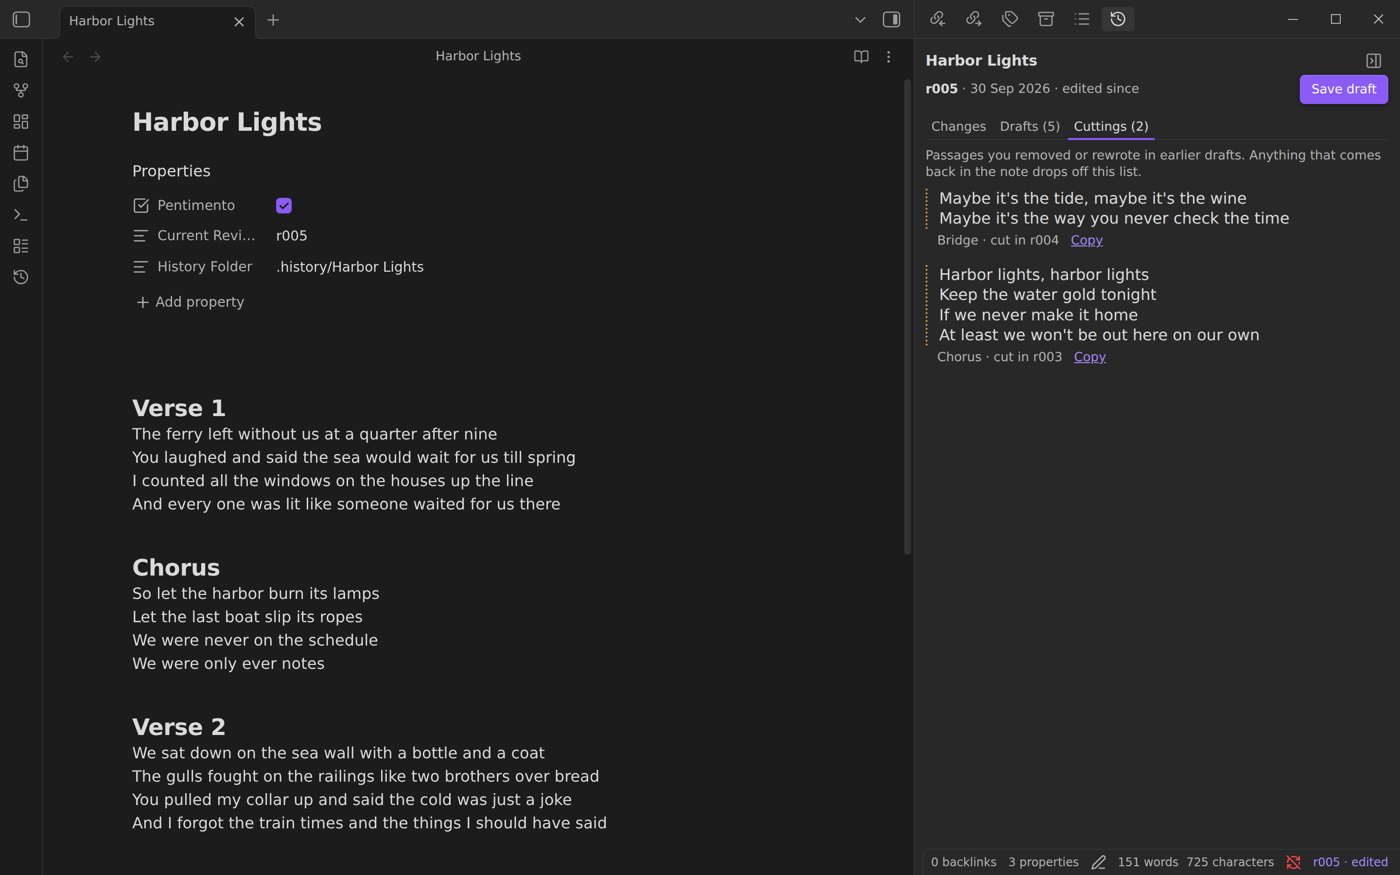Open the templates copy icon in the ribbon
This screenshot has height=875, width=1400.
click(x=21, y=183)
